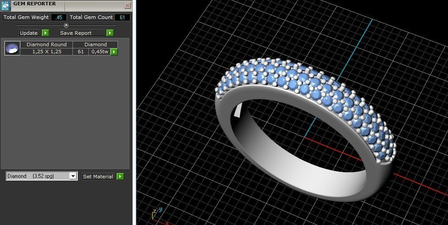
Task: Click the '1,25 X 1,25' size cell
Action: point(46,52)
